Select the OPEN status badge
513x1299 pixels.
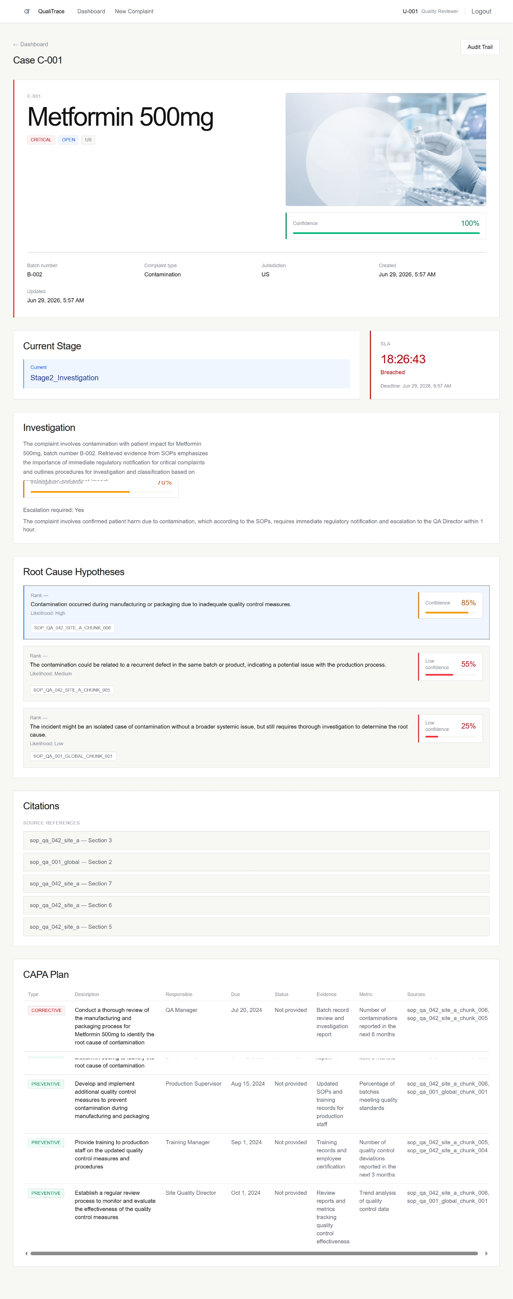click(69, 140)
